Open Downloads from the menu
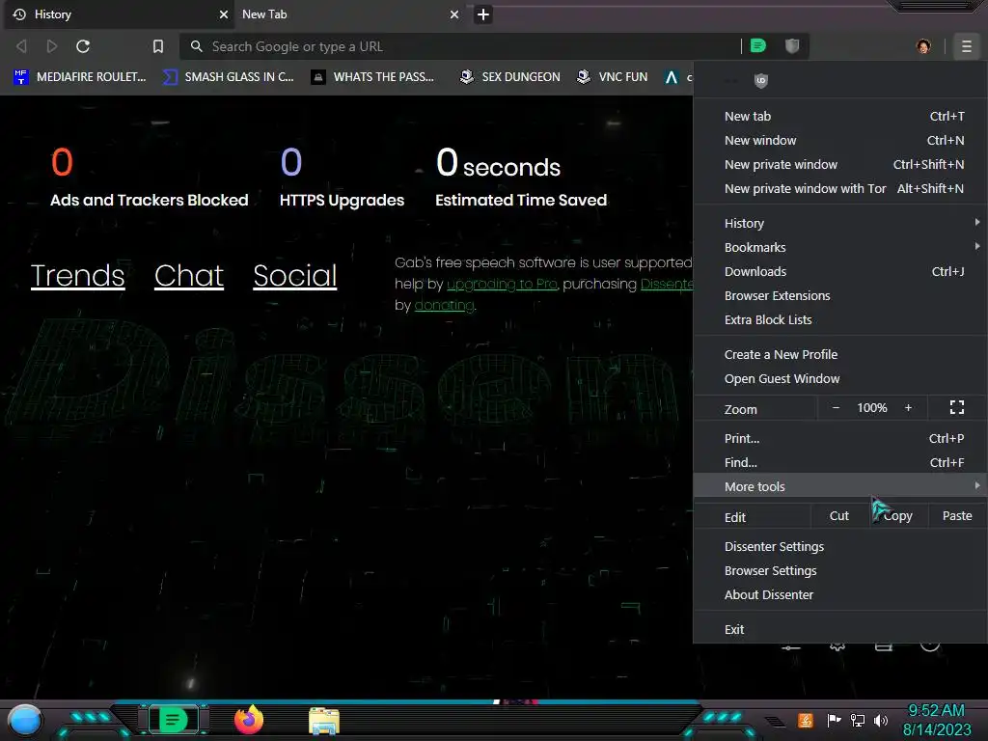This screenshot has height=741, width=988. click(x=840, y=271)
